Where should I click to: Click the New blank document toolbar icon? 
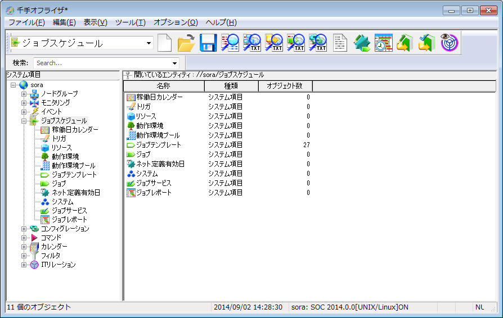pos(164,43)
